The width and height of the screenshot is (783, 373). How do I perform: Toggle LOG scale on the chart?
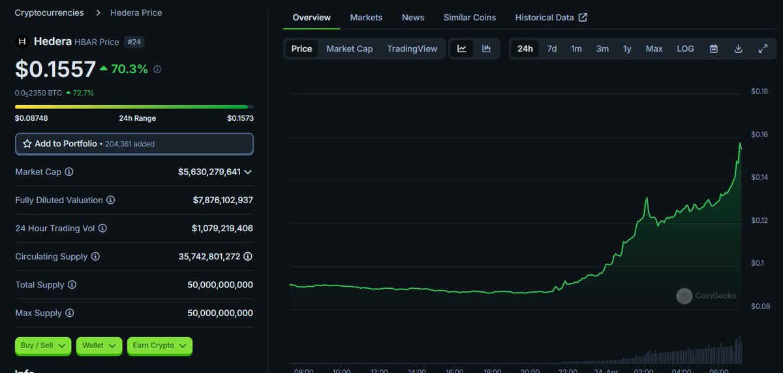pos(685,49)
